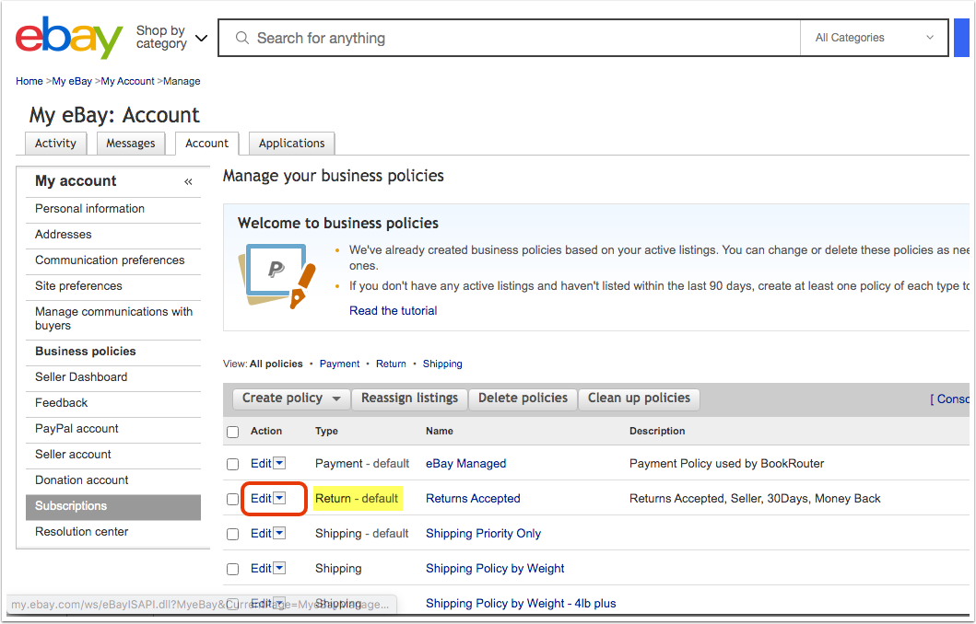976x624 pixels.
Task: Show All policies view
Action: pyautogui.click(x=276, y=364)
